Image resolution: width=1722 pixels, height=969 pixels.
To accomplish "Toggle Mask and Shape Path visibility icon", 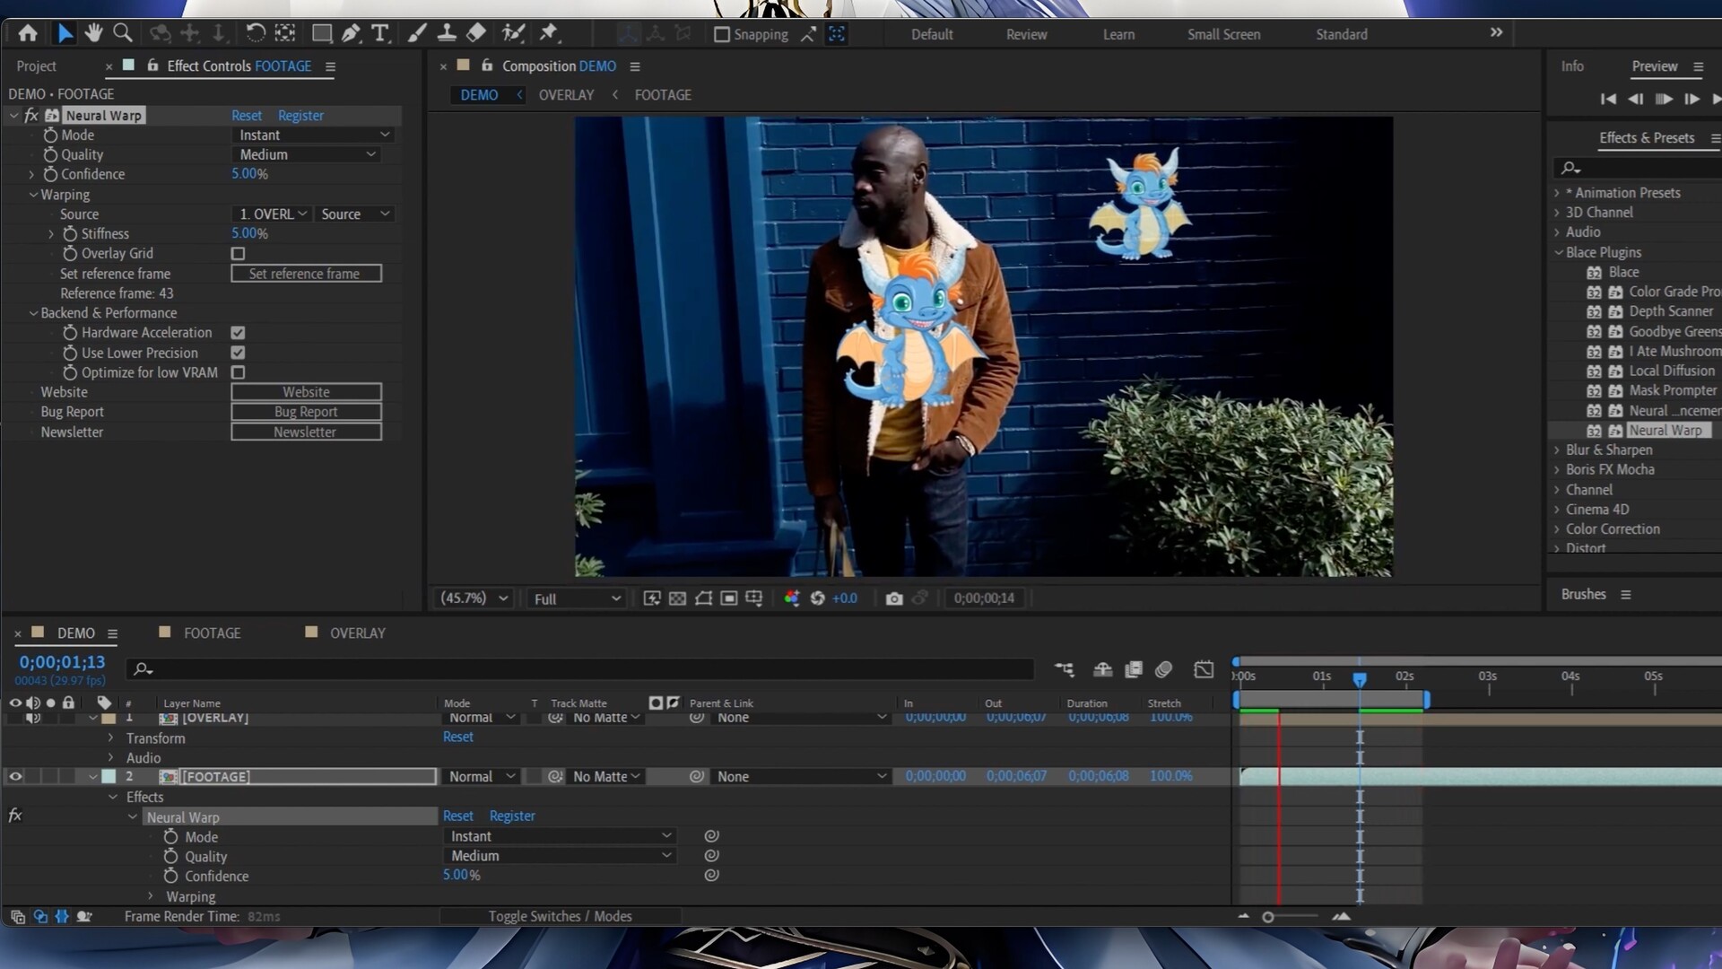I will [x=703, y=598].
